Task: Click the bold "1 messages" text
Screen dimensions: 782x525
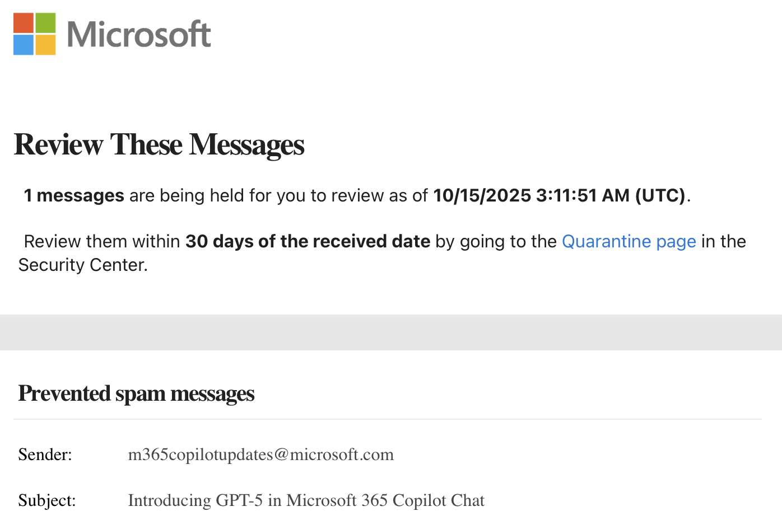Action: [x=74, y=195]
